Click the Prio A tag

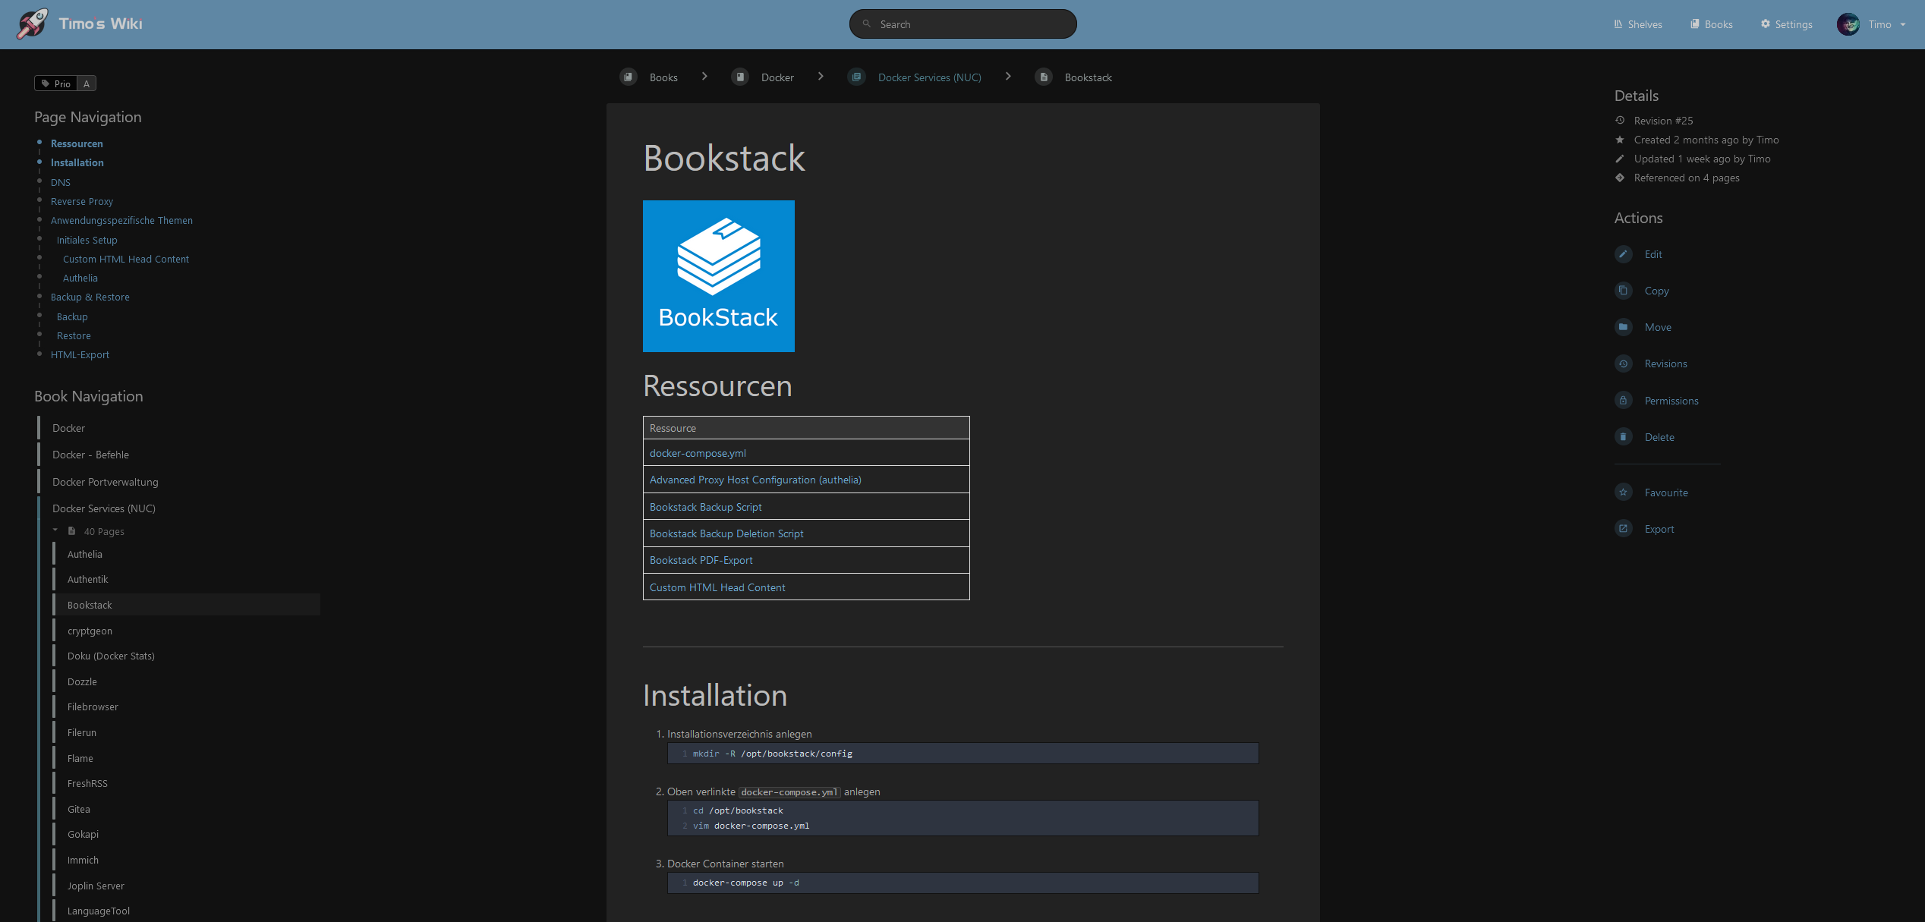tap(65, 83)
